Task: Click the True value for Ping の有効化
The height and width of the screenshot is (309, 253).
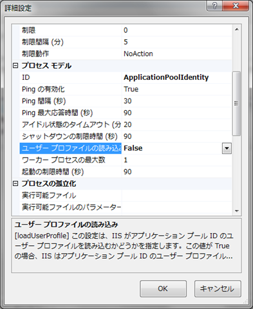Action: tap(131, 89)
